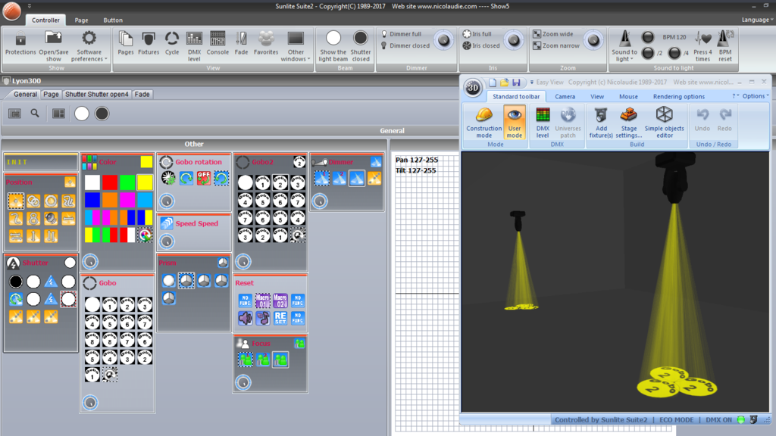This screenshot has height=436, width=776.
Task: Click Macro 01 in Reset group
Action: pos(263,300)
